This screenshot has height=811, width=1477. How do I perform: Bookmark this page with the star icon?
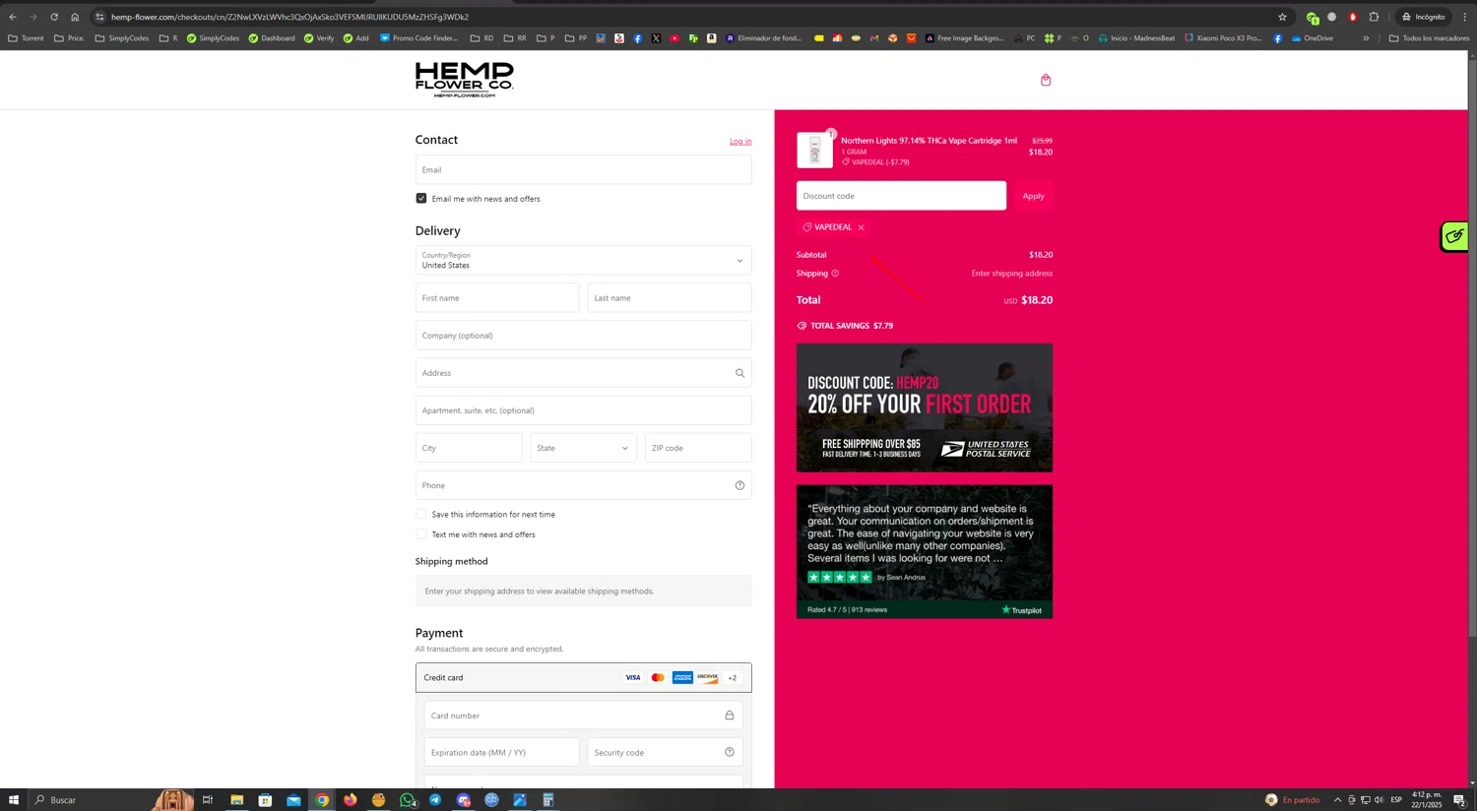click(x=1282, y=17)
